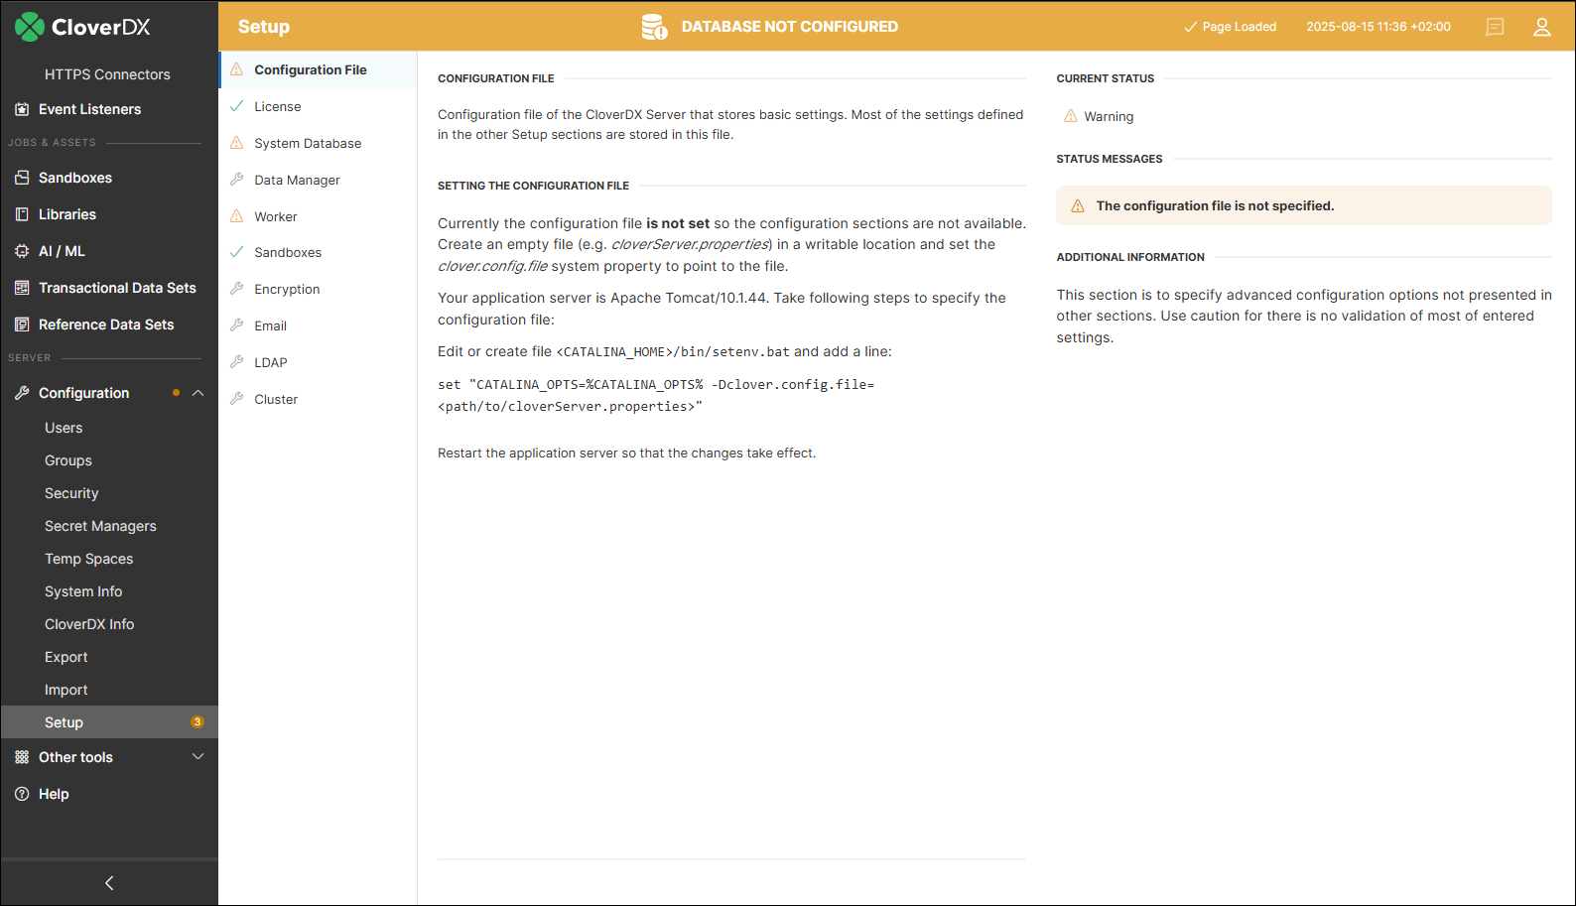Open the messages note icon in header

(x=1495, y=27)
